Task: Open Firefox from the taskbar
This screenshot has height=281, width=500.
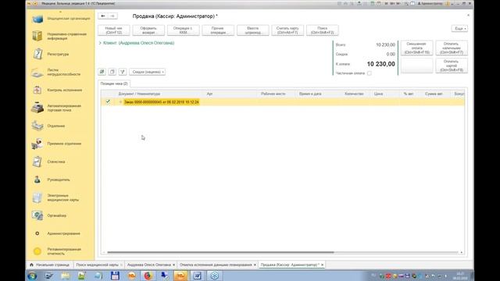Action: pos(148,276)
